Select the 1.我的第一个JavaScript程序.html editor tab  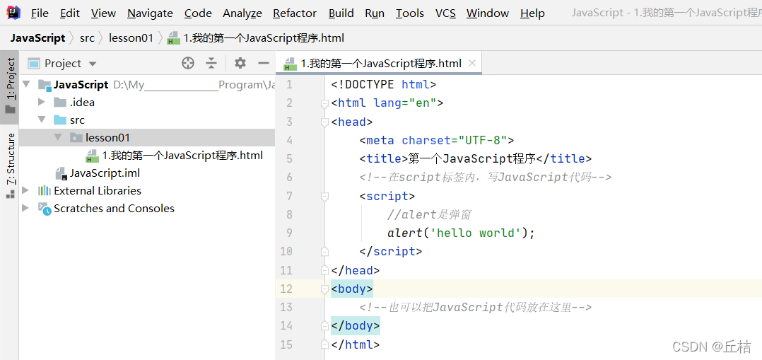pos(380,63)
